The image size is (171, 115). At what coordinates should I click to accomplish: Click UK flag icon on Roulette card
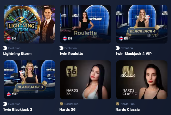click(x=65, y=39)
